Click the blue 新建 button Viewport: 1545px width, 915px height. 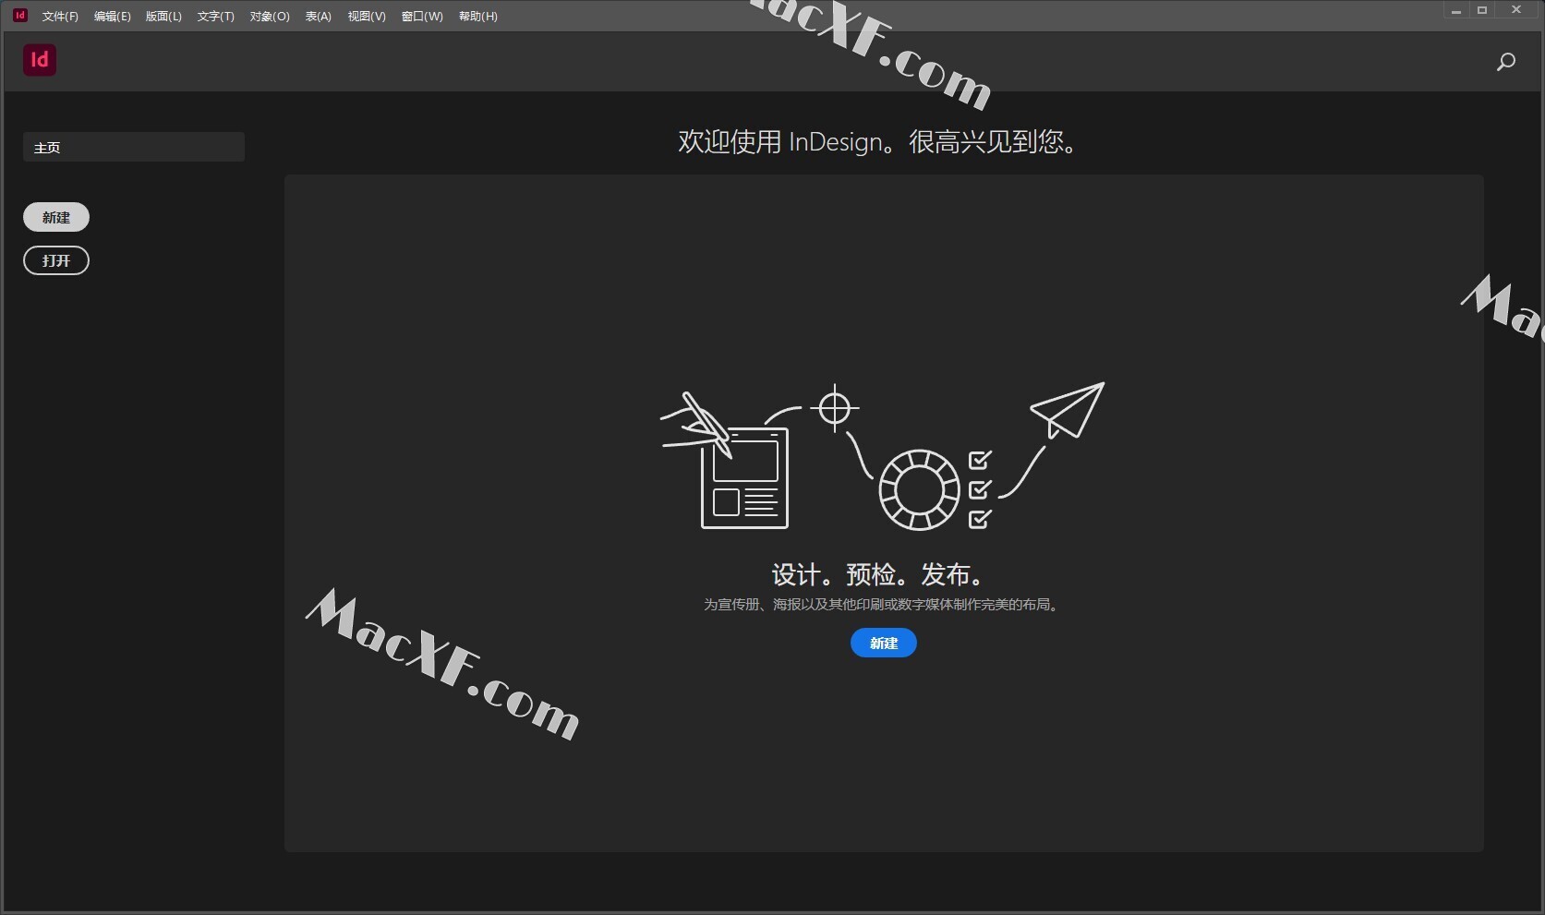tap(884, 643)
